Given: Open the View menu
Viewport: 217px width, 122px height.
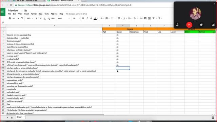Looking at the screenshot, I should coord(20,14).
